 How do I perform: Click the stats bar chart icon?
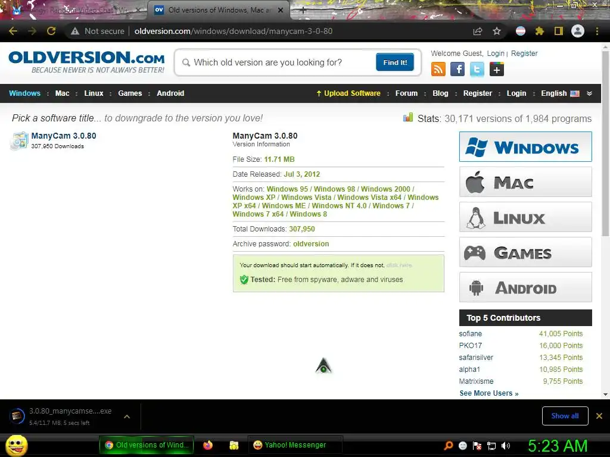point(408,118)
